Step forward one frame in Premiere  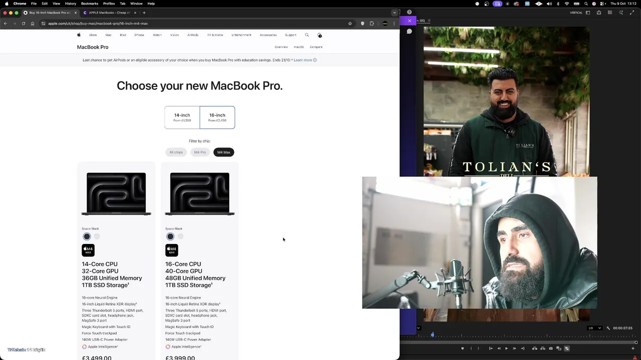coord(514,348)
